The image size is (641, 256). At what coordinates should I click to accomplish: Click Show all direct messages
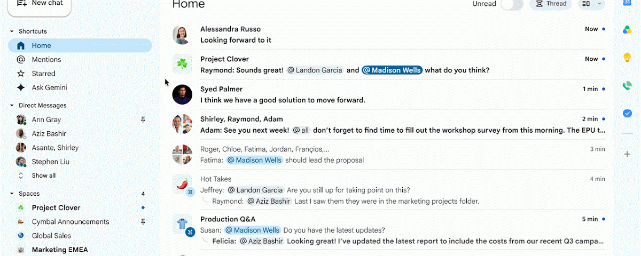43,175
